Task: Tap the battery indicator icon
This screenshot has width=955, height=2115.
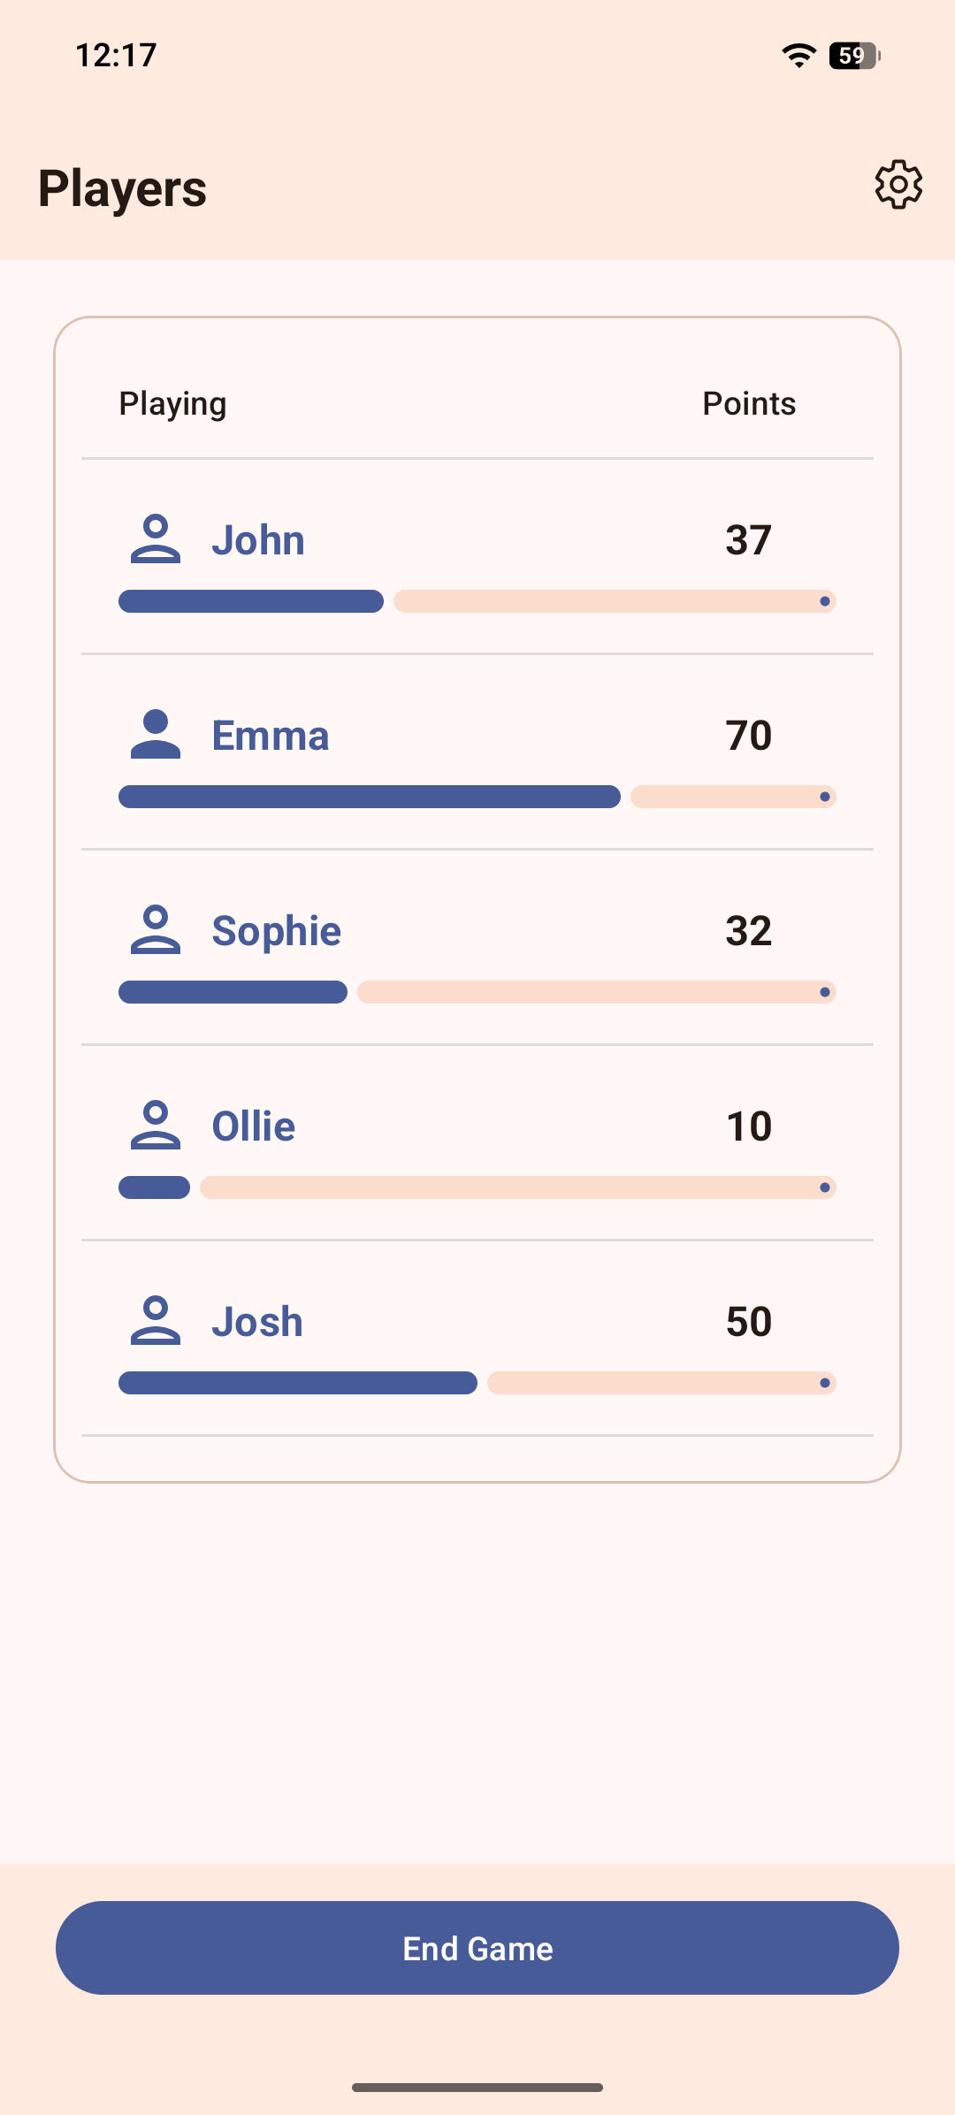Action: [854, 56]
